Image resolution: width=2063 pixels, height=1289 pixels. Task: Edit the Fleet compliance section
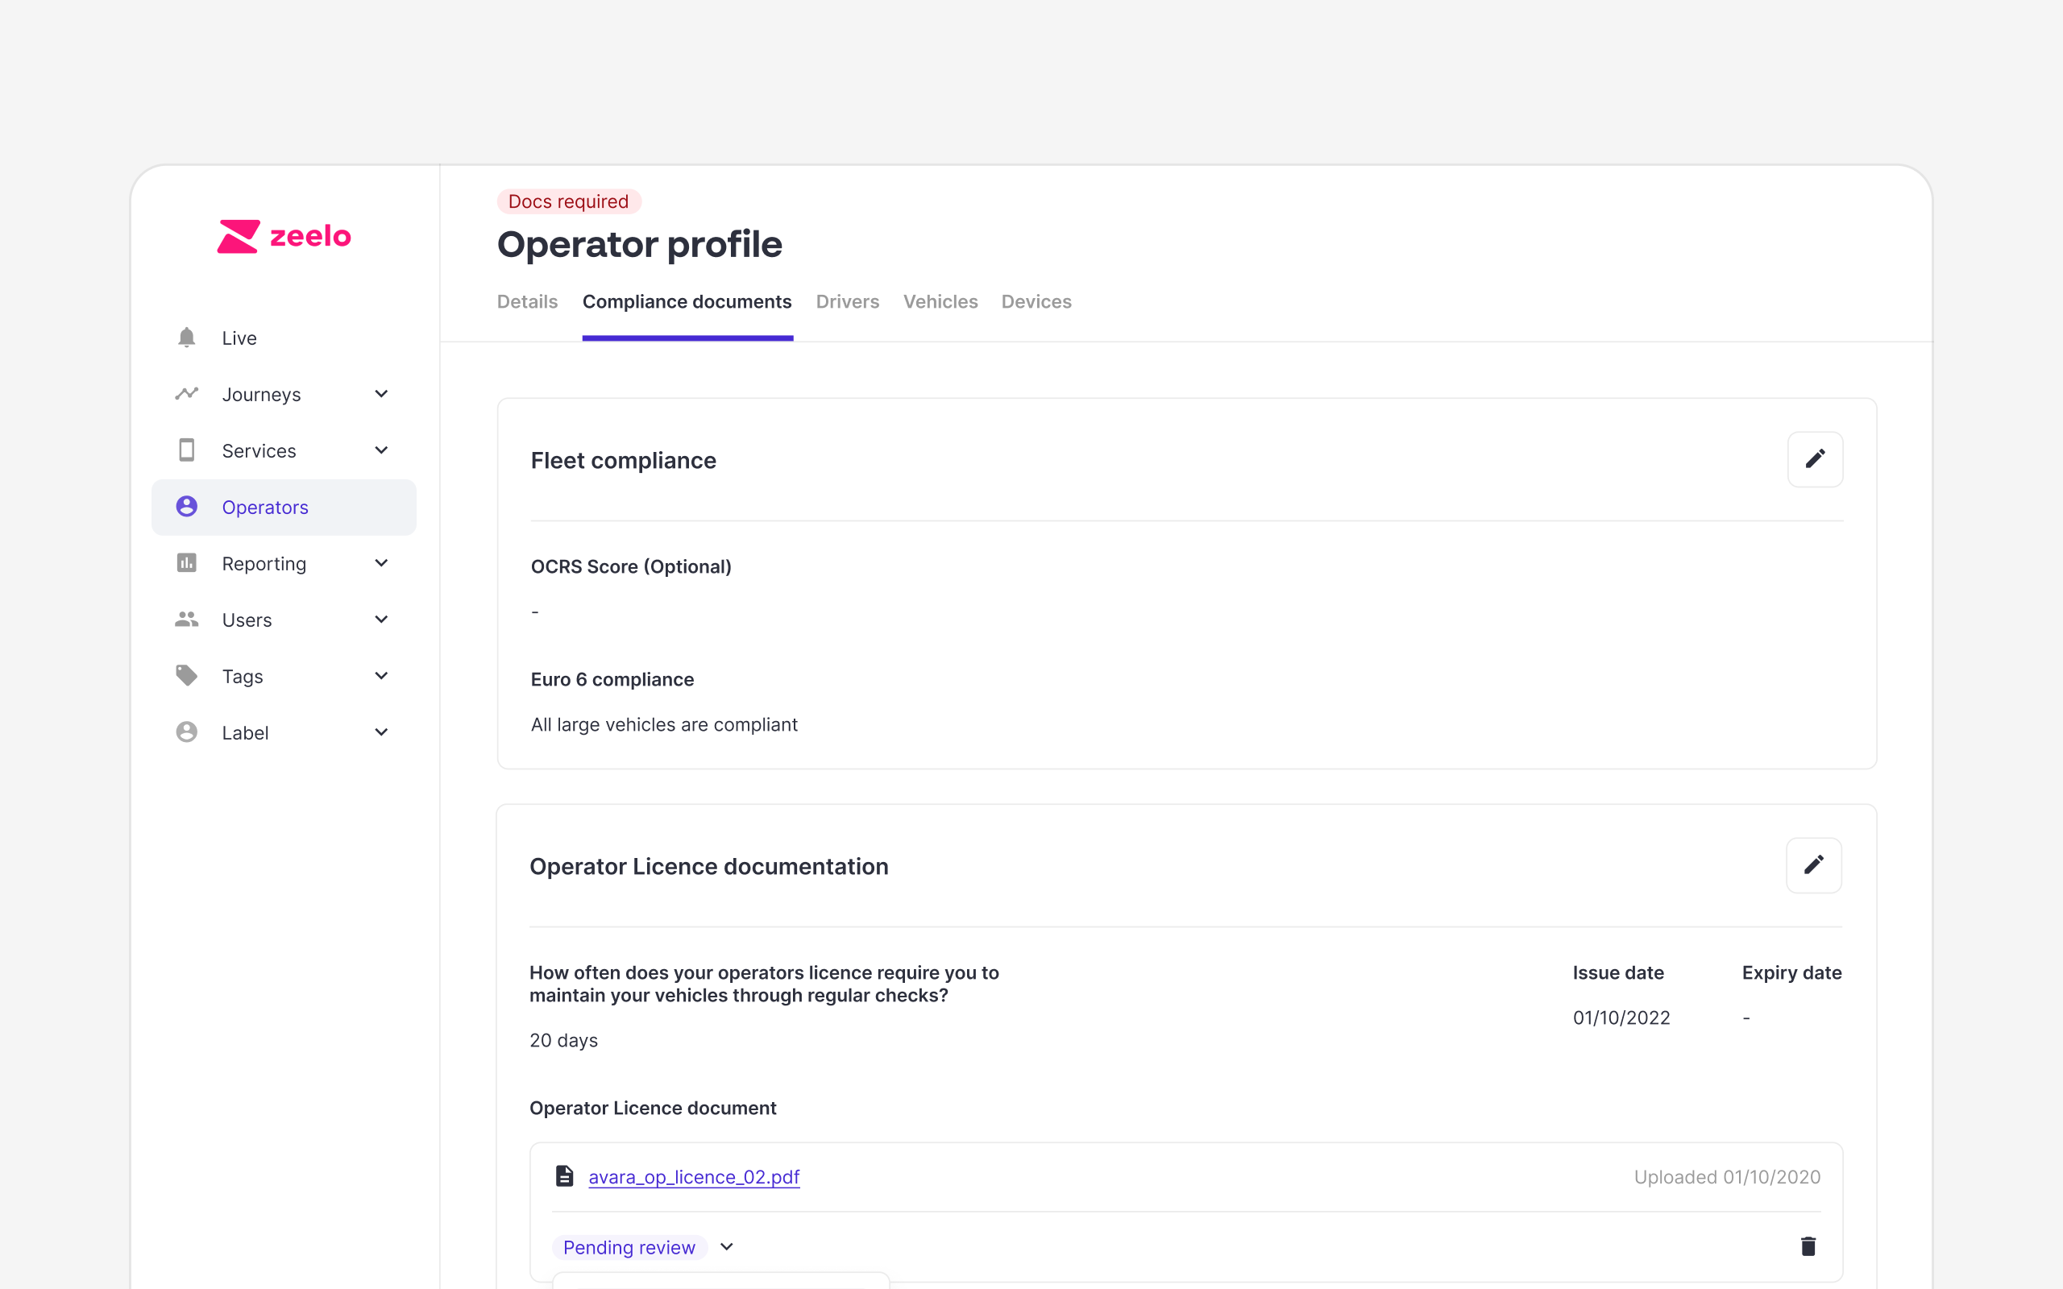(1815, 459)
